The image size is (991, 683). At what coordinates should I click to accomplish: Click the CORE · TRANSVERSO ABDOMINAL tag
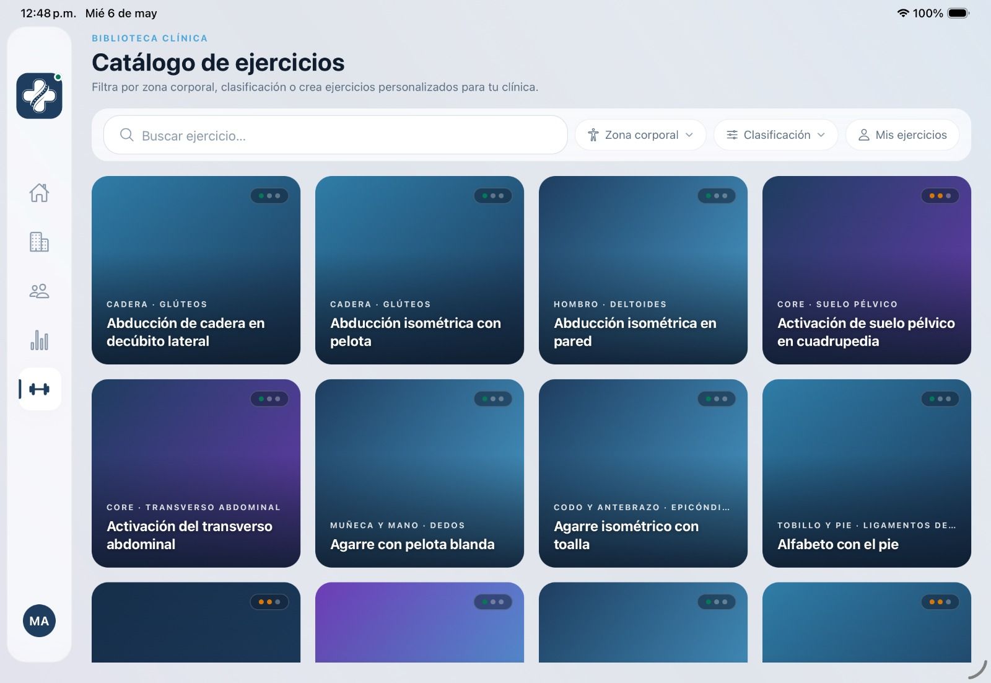point(193,508)
